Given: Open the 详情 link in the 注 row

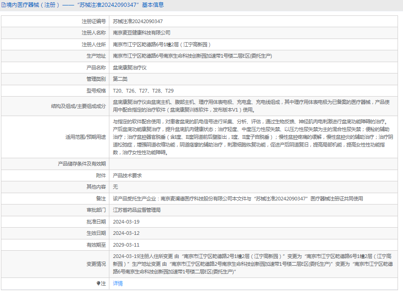Looking at the screenshot, I should pyautogui.click(x=118, y=283).
